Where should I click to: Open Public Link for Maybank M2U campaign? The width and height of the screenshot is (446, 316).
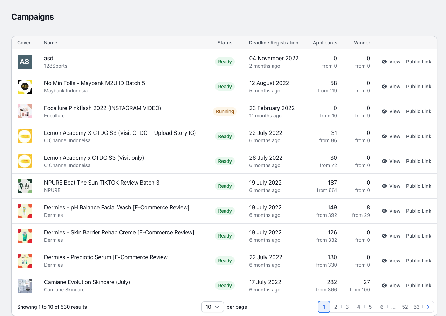point(419,87)
